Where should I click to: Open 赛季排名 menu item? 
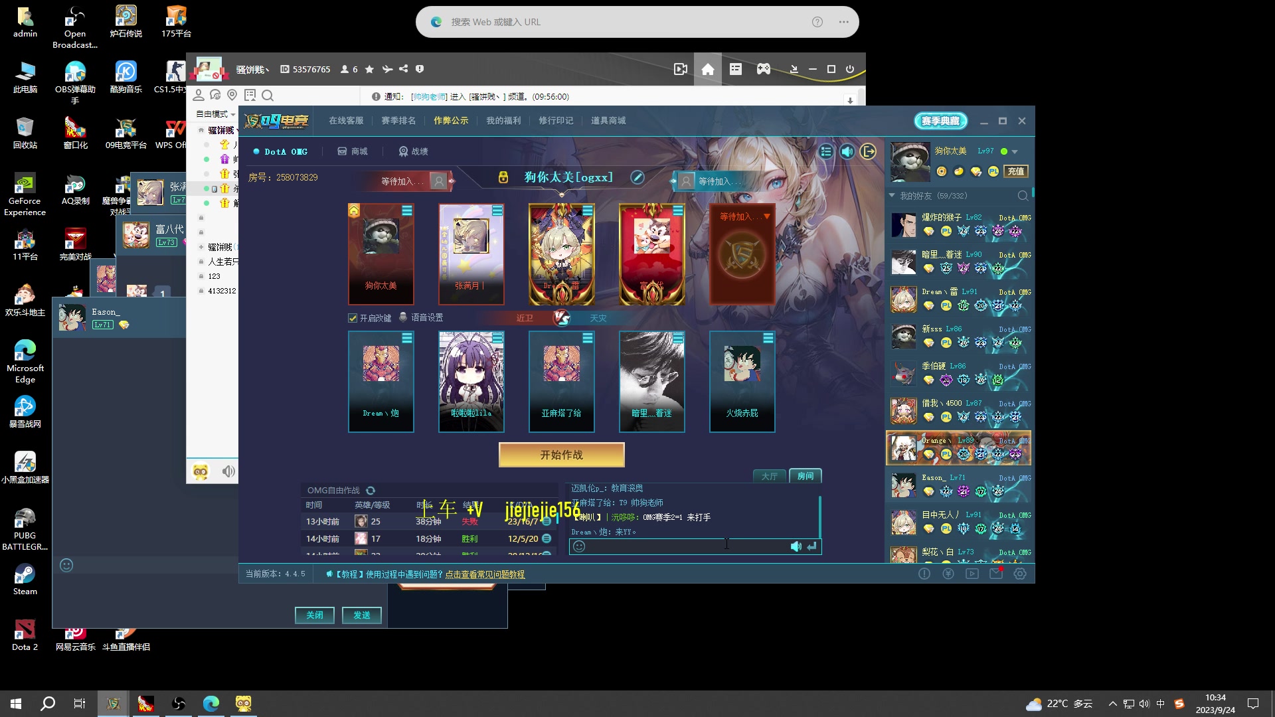pos(398,121)
